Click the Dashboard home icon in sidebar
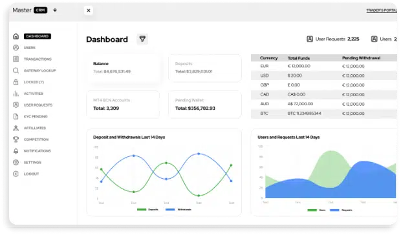 point(16,36)
